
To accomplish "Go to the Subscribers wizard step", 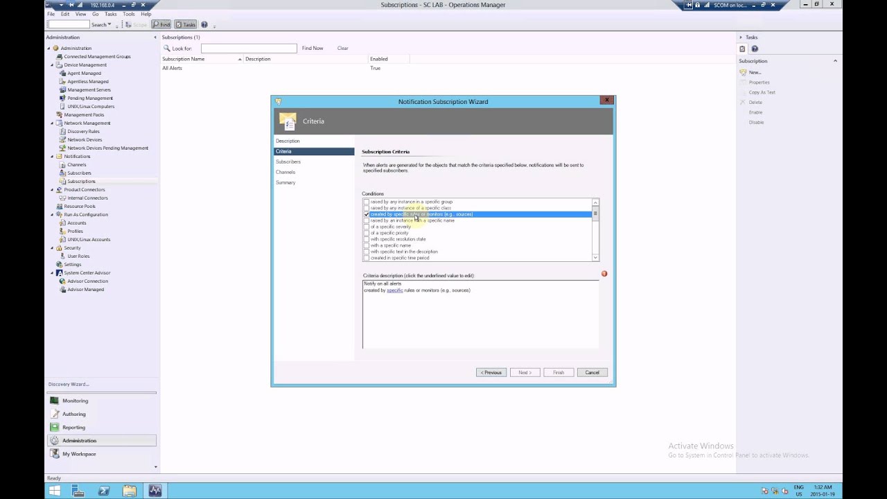I will point(288,161).
